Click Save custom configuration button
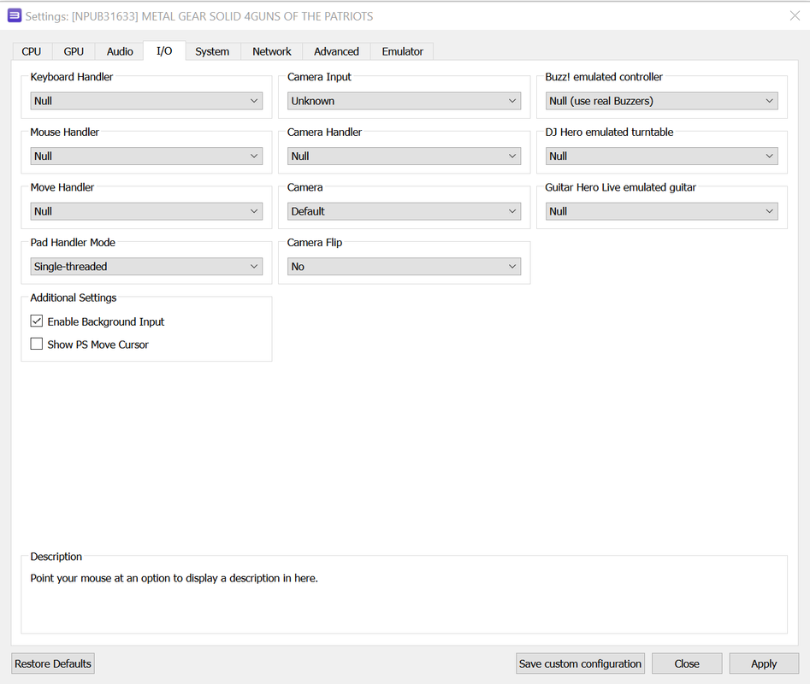 coord(580,663)
